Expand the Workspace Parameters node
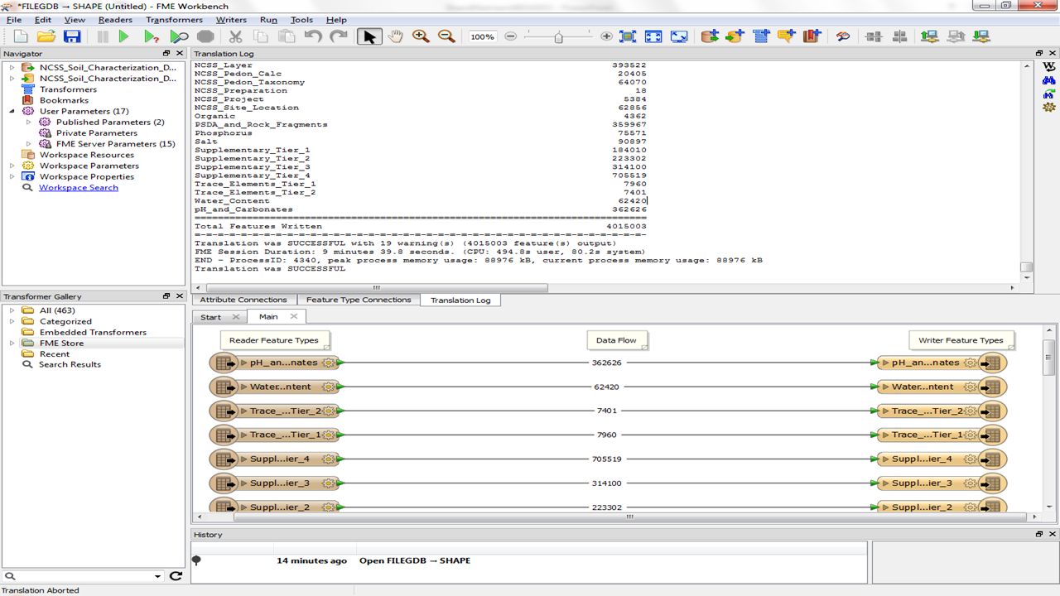 tap(12, 166)
